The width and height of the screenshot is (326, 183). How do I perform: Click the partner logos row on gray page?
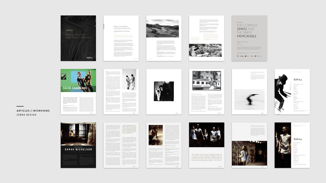249,56
